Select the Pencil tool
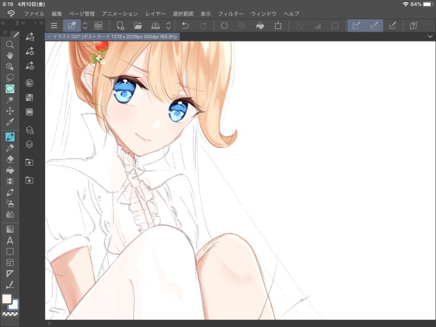This screenshot has height=327, width=436. point(10,148)
